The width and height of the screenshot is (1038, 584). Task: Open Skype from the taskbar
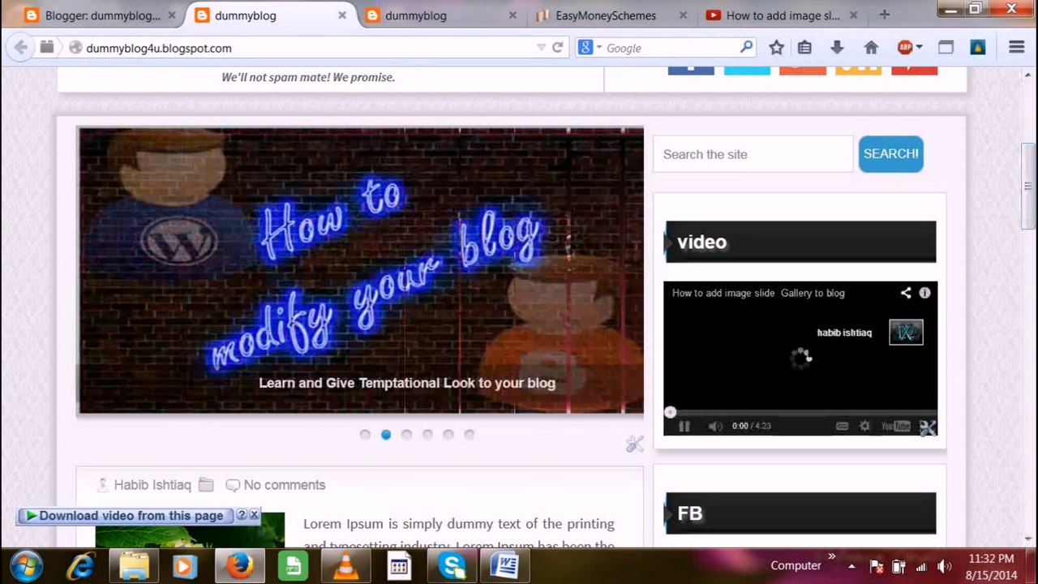(x=452, y=565)
